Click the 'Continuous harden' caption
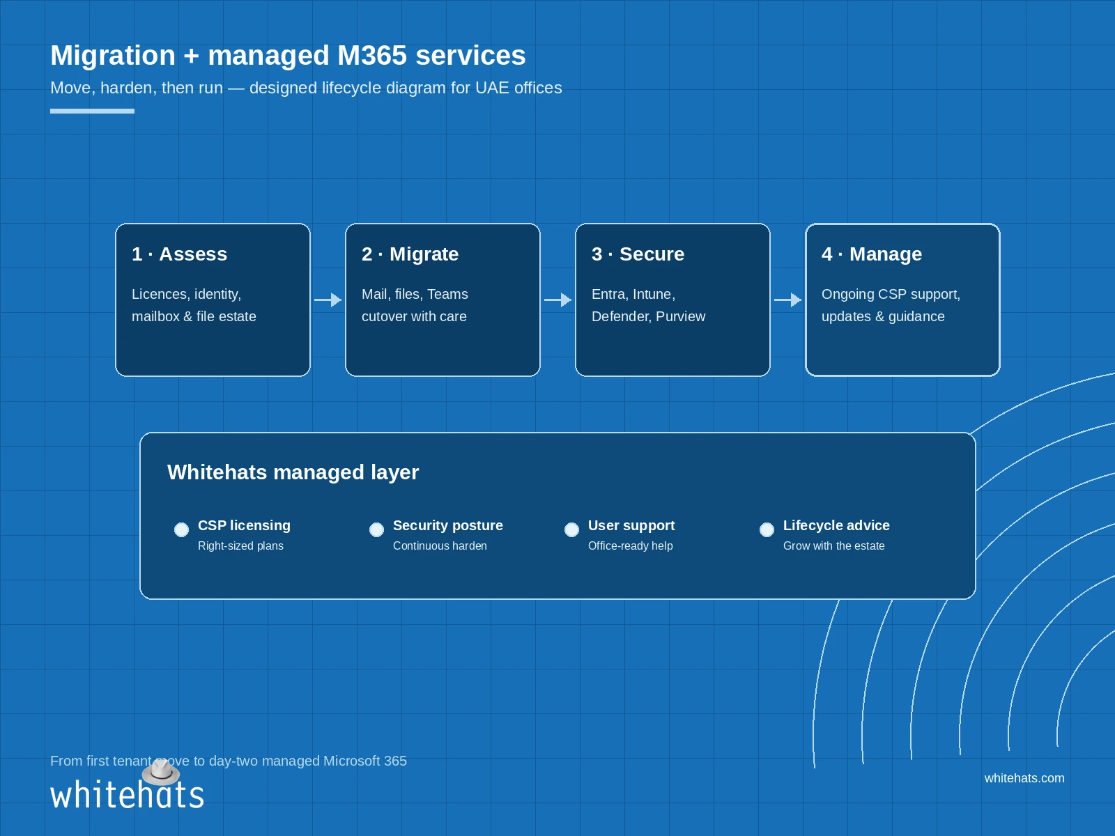The height and width of the screenshot is (836, 1115). tap(440, 545)
